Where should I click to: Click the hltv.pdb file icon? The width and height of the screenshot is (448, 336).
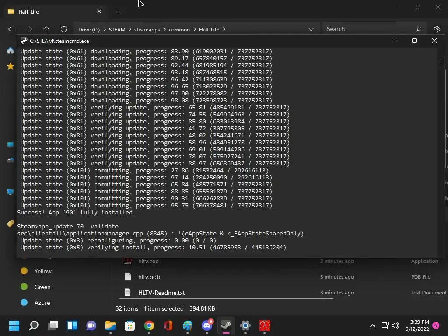[x=128, y=276]
